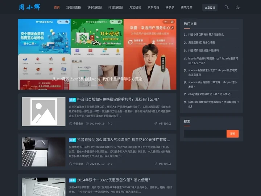Select the first carousel indicator dash

(94, 85)
